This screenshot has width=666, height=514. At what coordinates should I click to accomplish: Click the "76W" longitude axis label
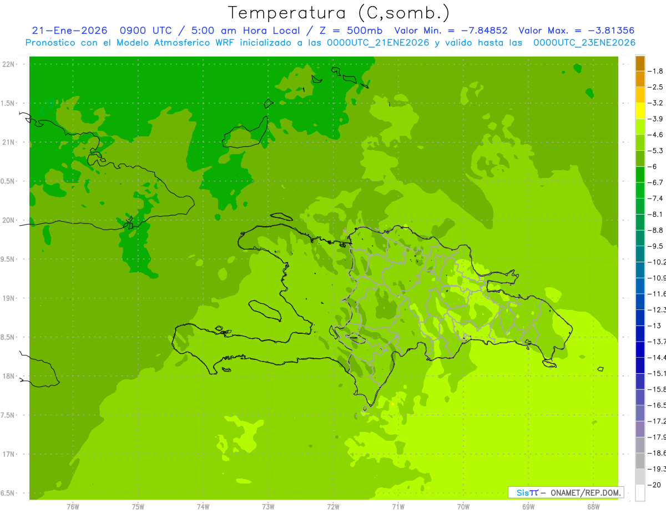[x=73, y=506]
